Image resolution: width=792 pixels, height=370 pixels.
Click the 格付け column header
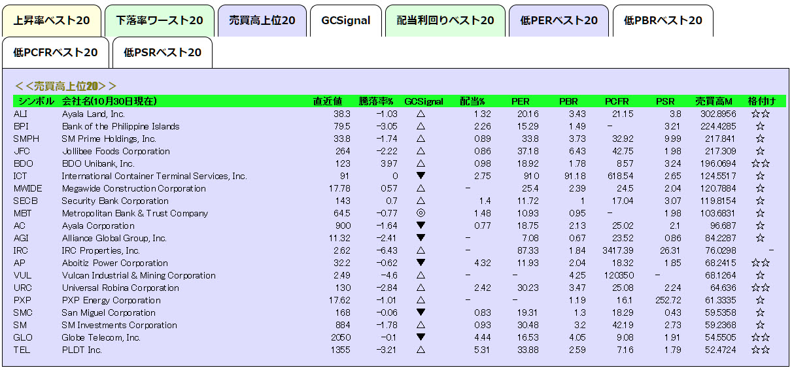(761, 101)
